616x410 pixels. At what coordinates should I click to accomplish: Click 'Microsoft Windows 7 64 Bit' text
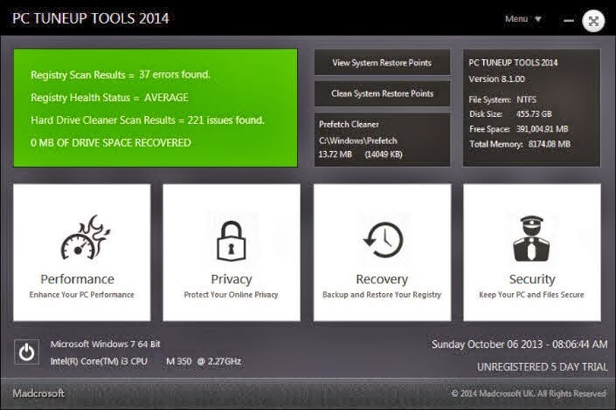[105, 344]
